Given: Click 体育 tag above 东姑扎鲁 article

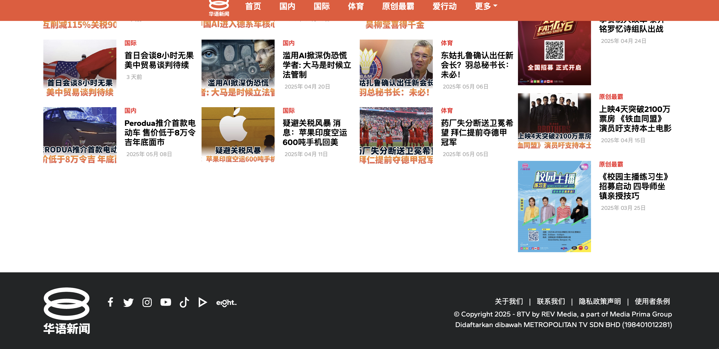Looking at the screenshot, I should [x=447, y=43].
